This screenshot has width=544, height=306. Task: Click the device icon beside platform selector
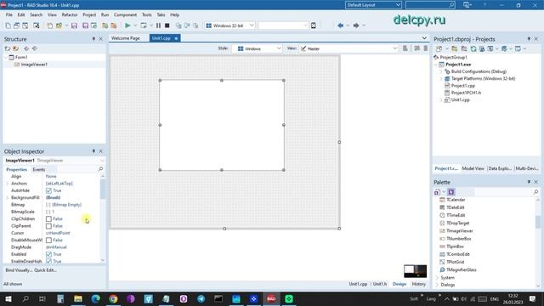click(314, 25)
